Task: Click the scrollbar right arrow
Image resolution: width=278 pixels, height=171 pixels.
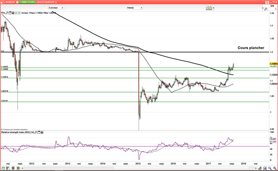Action: pos(255,168)
